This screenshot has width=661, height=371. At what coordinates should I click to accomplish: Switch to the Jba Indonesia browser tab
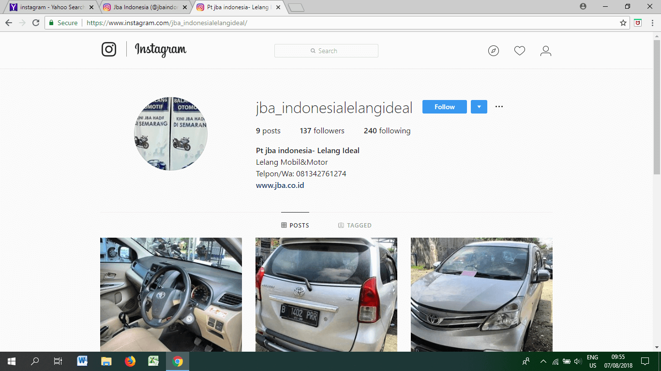coord(145,7)
